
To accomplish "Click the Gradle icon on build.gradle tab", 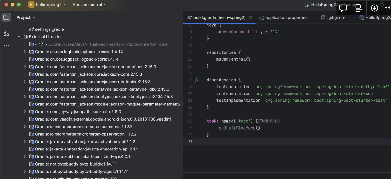I will coord(189,17).
